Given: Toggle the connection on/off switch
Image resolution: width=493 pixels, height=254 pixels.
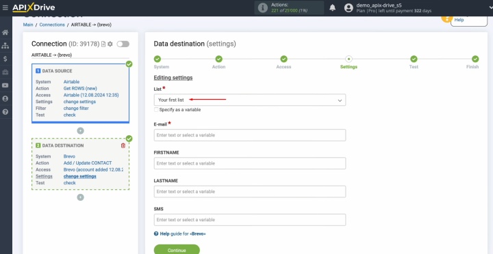Looking at the screenshot, I should (123, 44).
